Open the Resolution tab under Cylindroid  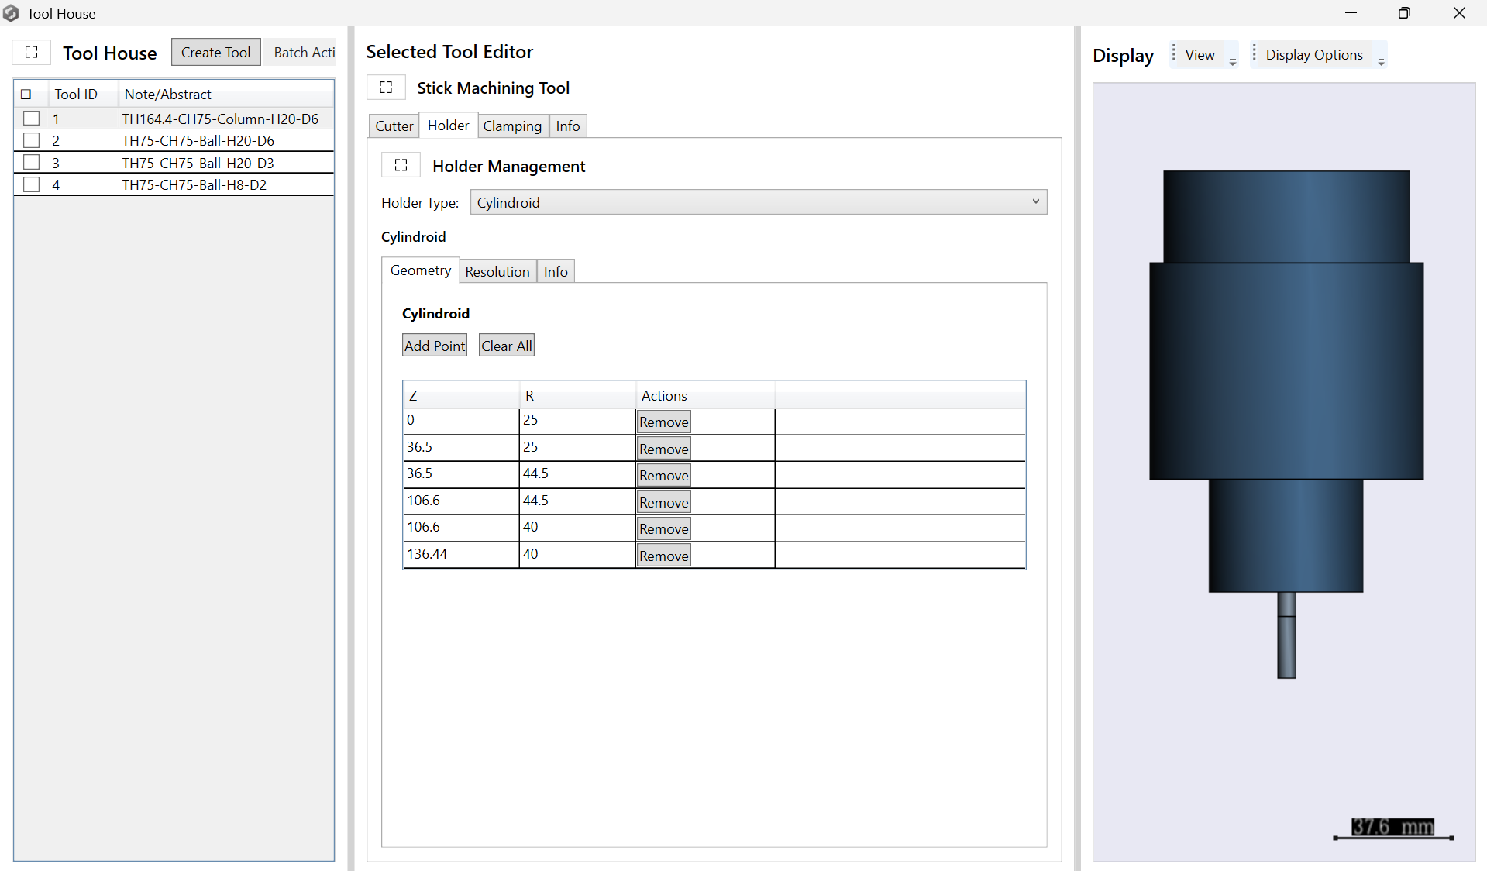pos(497,271)
